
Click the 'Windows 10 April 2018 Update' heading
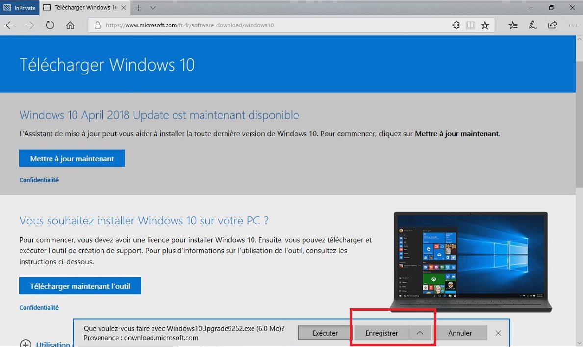point(159,115)
